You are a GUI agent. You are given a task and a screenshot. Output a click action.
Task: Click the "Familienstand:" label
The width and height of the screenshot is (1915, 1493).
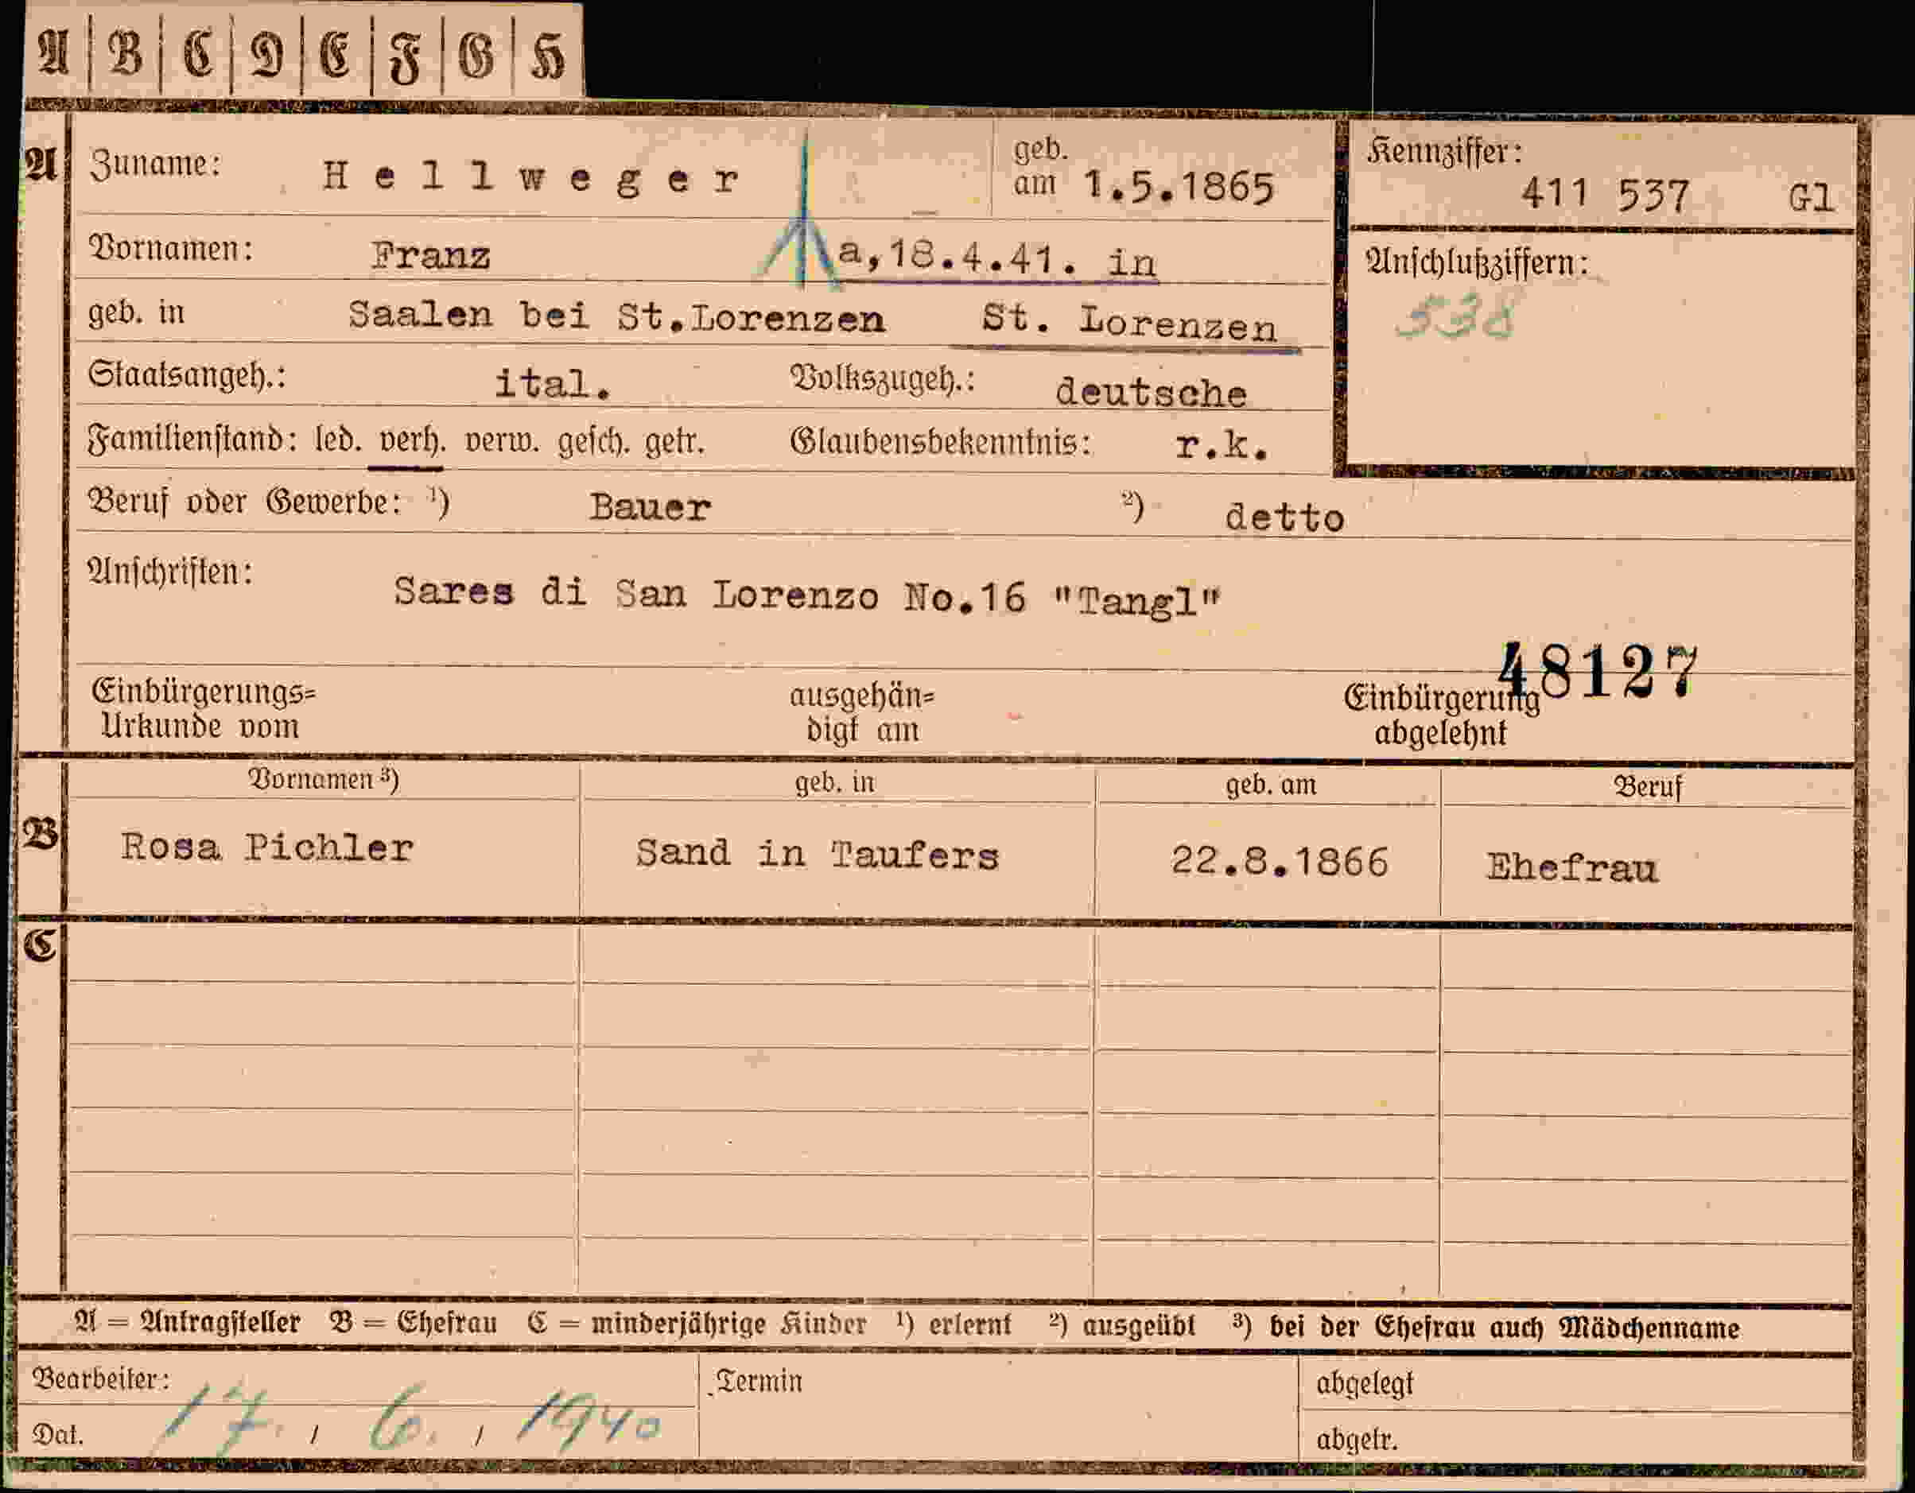[192, 439]
